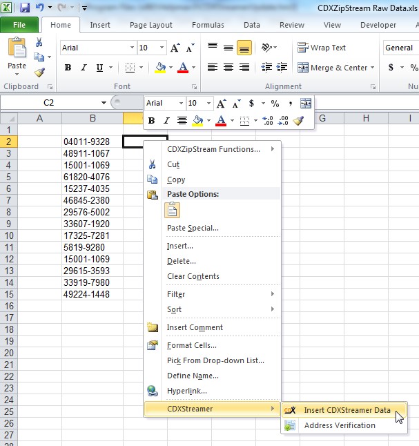Expand Font dialog launcher
The height and width of the screenshot is (446, 419).
(x=194, y=87)
